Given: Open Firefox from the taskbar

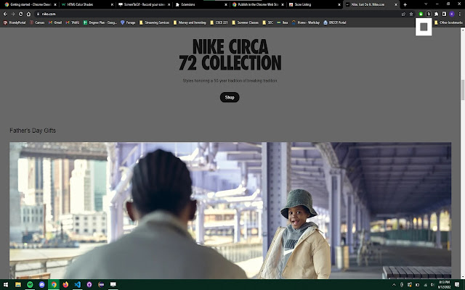Looking at the screenshot, I should 65,285.
